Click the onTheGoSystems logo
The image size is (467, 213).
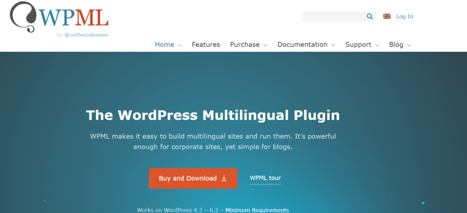pyautogui.click(x=86, y=35)
